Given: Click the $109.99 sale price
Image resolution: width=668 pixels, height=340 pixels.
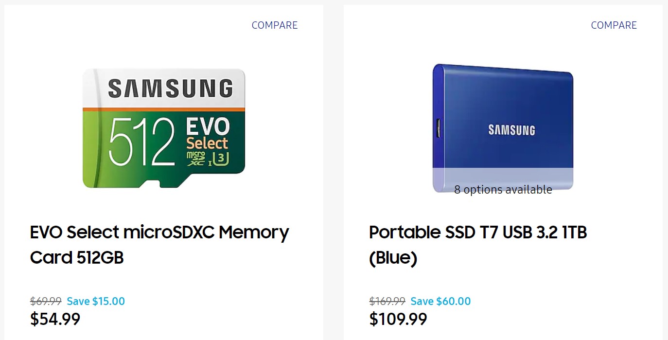Looking at the screenshot, I should coord(398,319).
